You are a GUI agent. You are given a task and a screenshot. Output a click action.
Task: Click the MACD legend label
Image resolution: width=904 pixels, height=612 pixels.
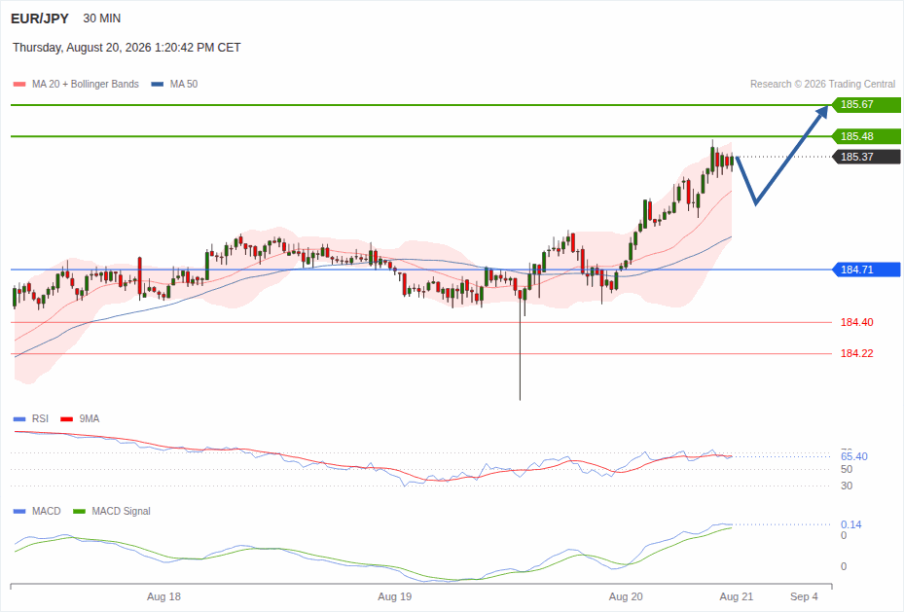click(x=46, y=511)
